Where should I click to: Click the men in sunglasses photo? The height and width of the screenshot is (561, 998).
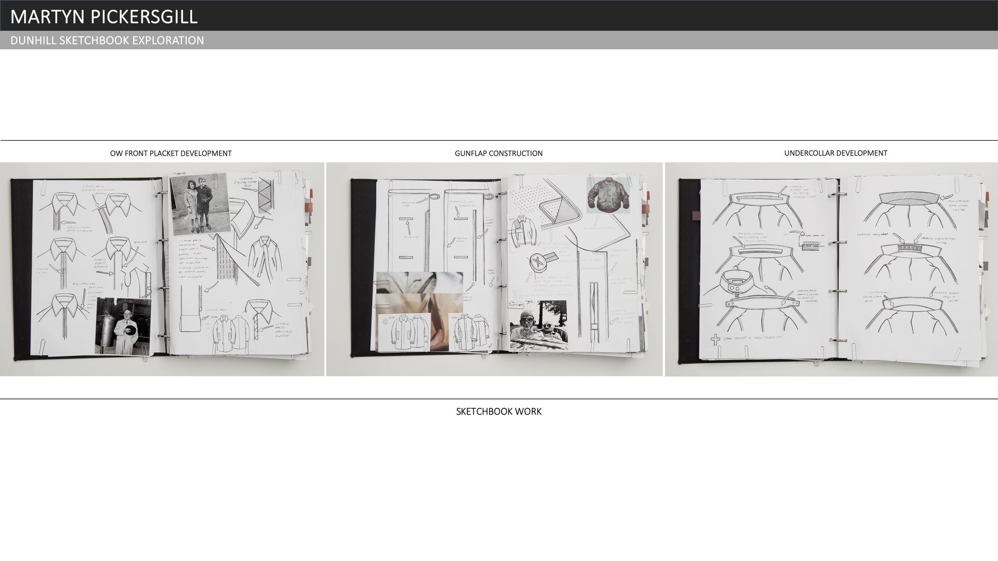(539, 326)
